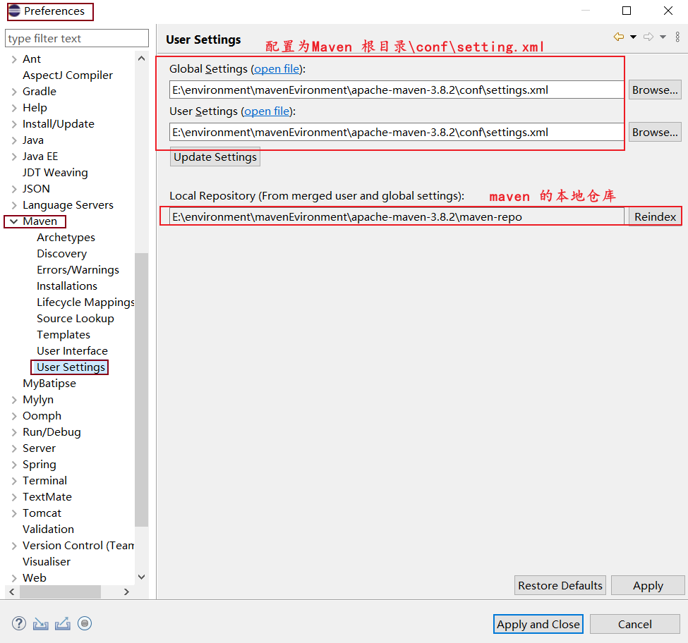Screen dimensions: 688x643
Task: Click the import preferences icon
Action: pyautogui.click(x=41, y=623)
